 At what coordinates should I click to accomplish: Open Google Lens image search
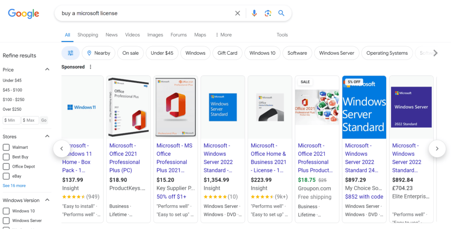click(x=268, y=13)
